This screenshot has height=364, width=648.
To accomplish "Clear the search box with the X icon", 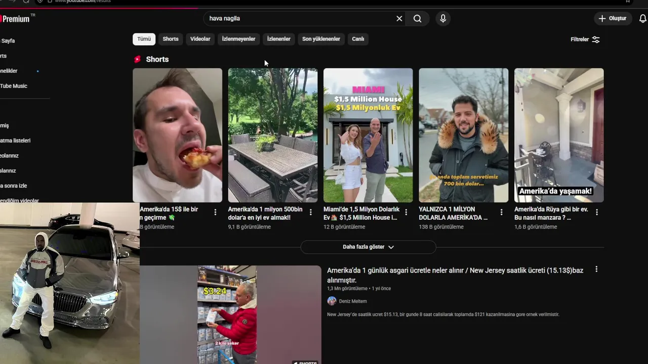I will pos(399,19).
